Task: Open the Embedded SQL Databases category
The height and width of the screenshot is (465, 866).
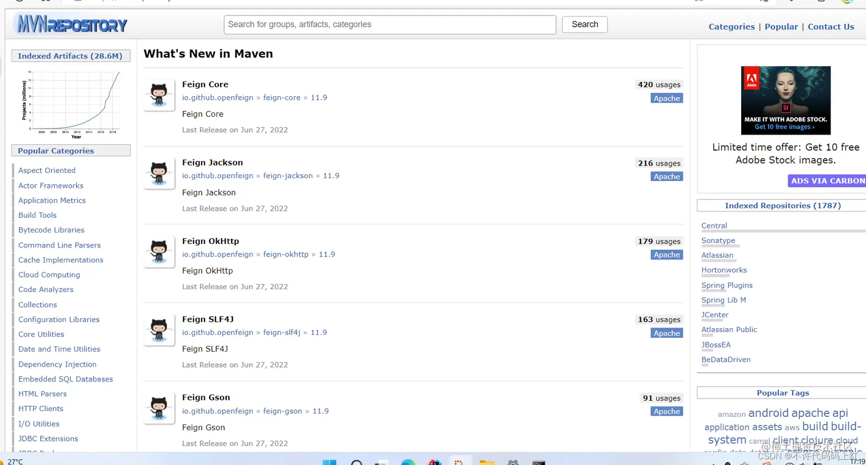Action: (x=66, y=379)
